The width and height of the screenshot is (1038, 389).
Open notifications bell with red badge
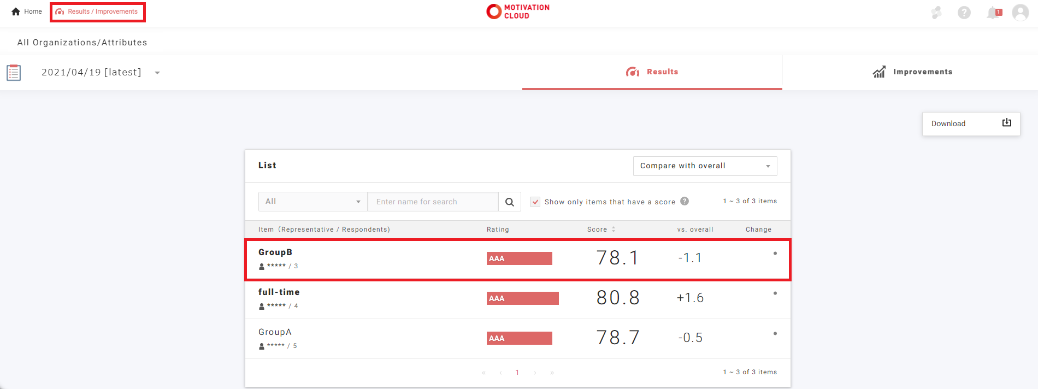[994, 12]
